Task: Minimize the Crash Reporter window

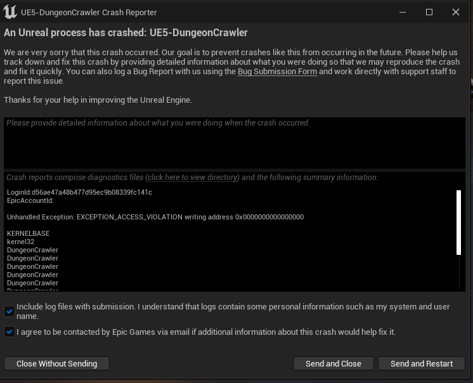Action: [403, 12]
